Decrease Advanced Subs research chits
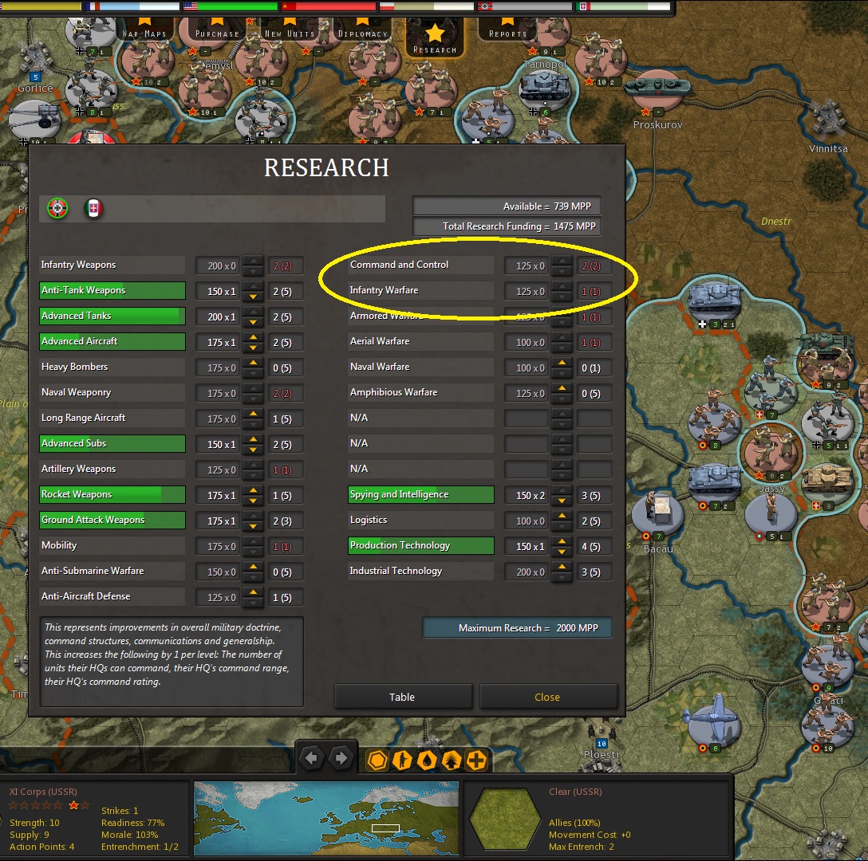The height and width of the screenshot is (861, 868). (253, 450)
